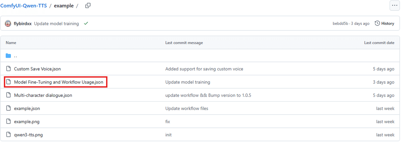Image resolution: width=403 pixels, height=145 pixels.
Task: Click flybirdxx user avatar
Action: coord(8,24)
